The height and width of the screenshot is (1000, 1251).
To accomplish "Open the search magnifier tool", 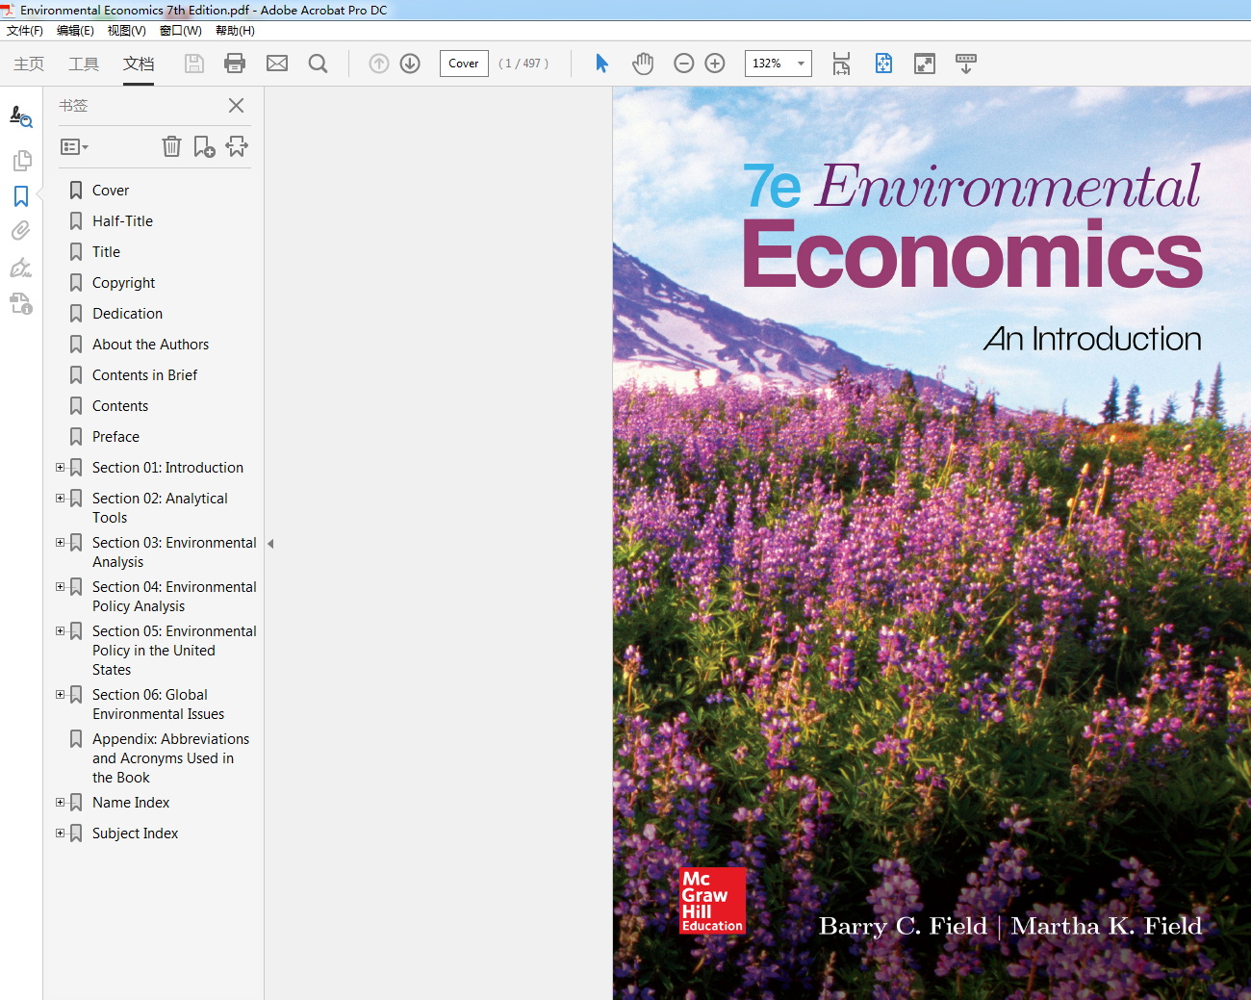I will [318, 64].
